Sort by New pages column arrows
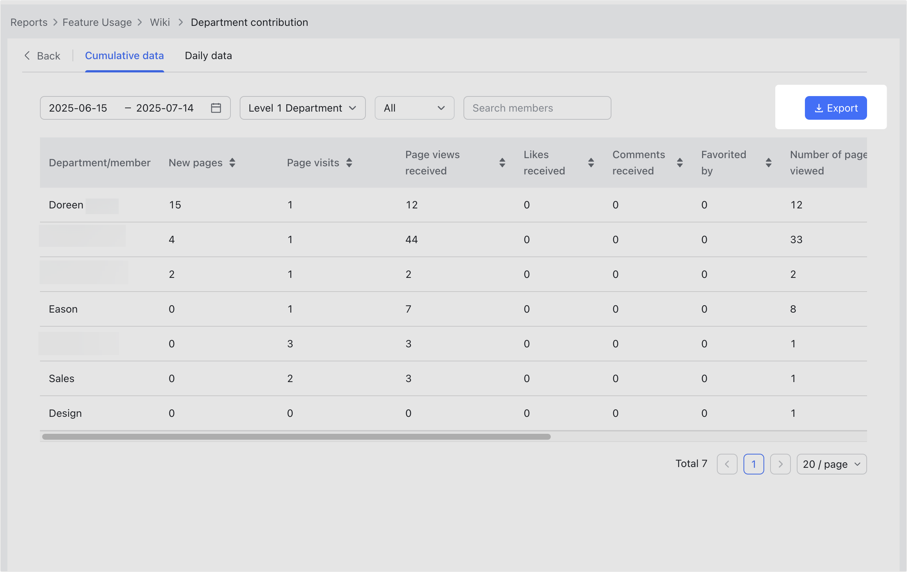Image resolution: width=907 pixels, height=572 pixels. [x=232, y=163]
